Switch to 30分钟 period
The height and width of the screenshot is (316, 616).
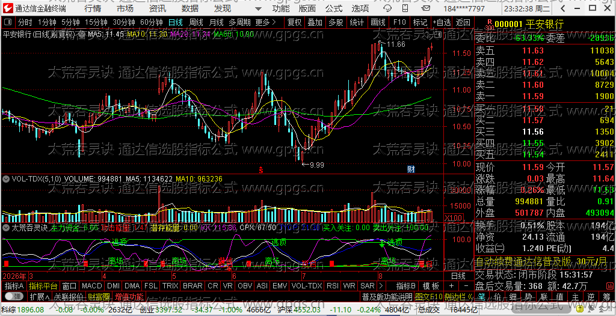(x=124, y=22)
